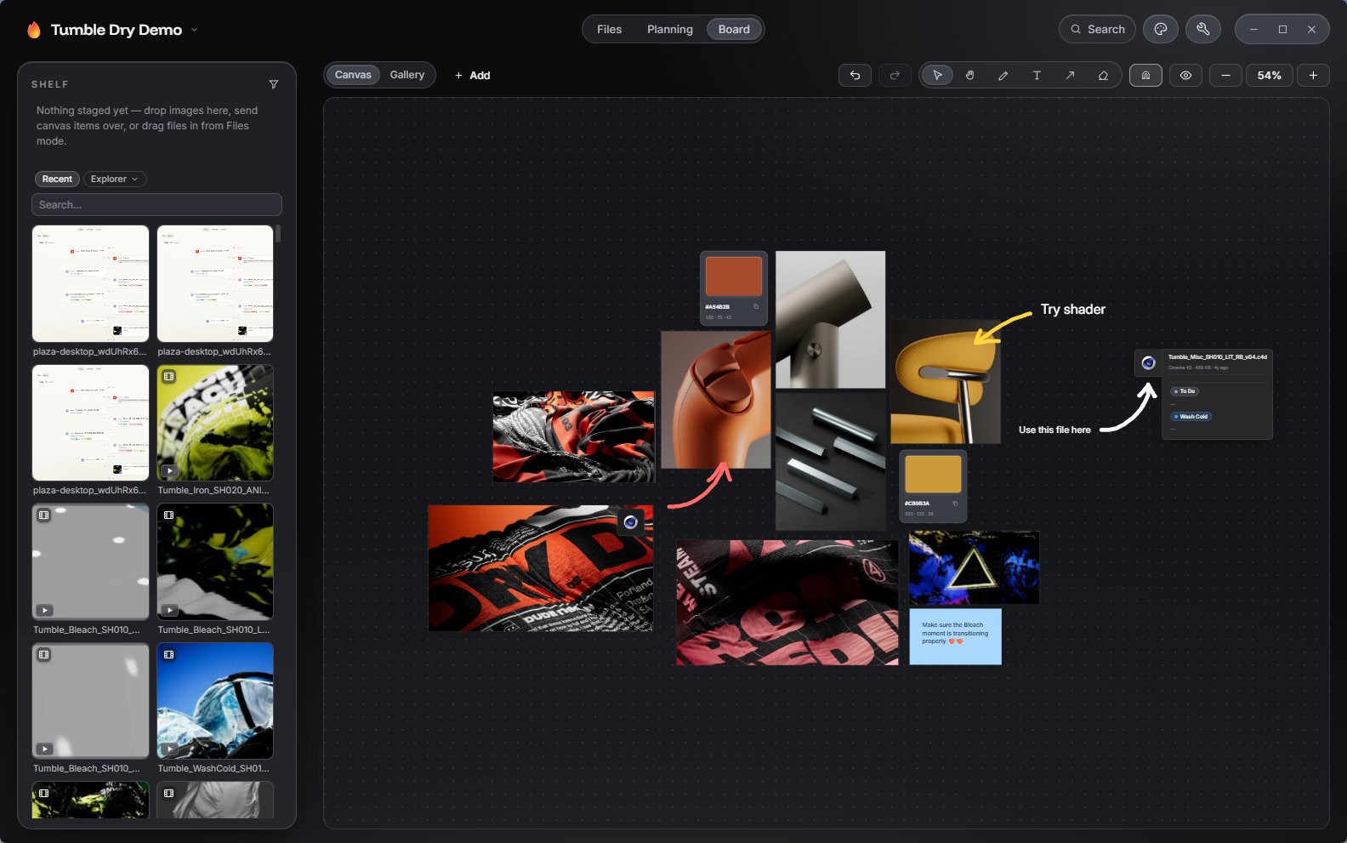Click the Cinema 4D icon on the file card

(1148, 363)
